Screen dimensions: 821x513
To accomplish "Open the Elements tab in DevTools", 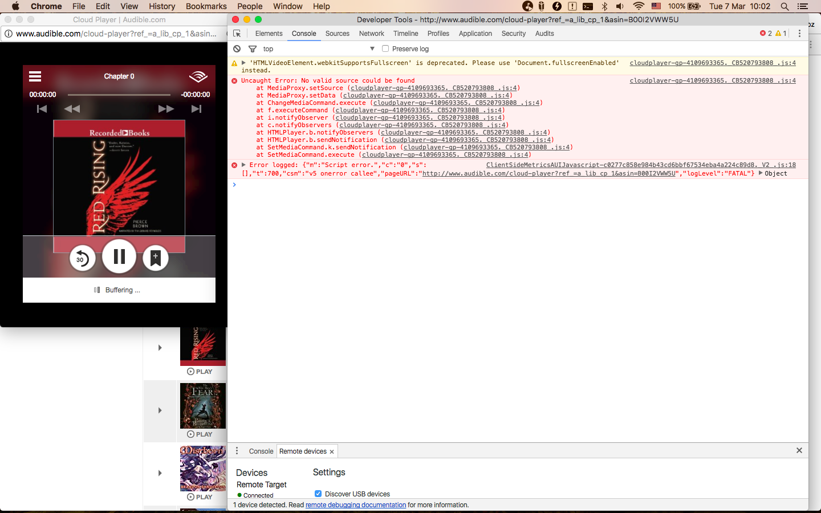I will tap(269, 34).
